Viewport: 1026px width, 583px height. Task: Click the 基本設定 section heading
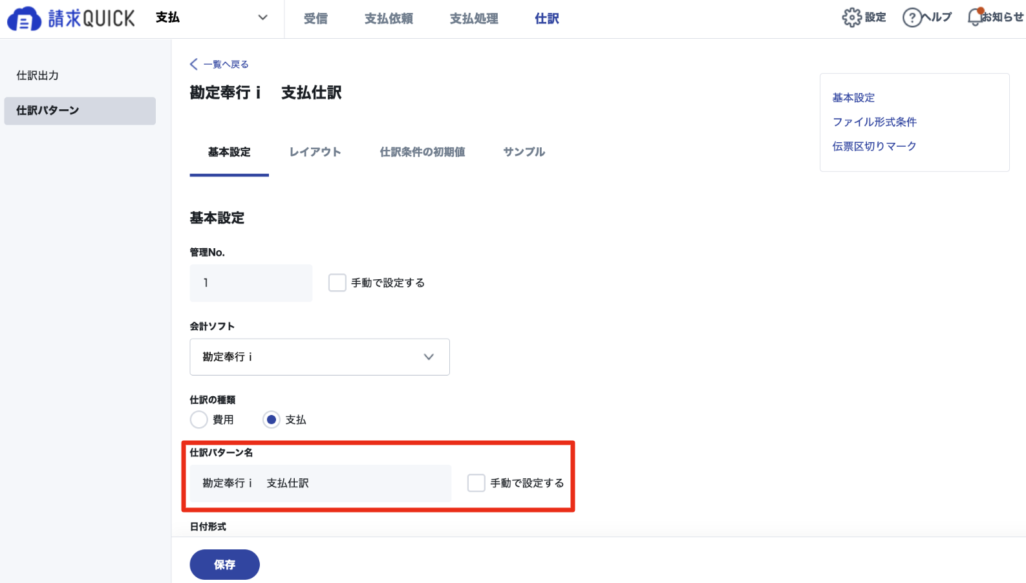pyautogui.click(x=217, y=218)
